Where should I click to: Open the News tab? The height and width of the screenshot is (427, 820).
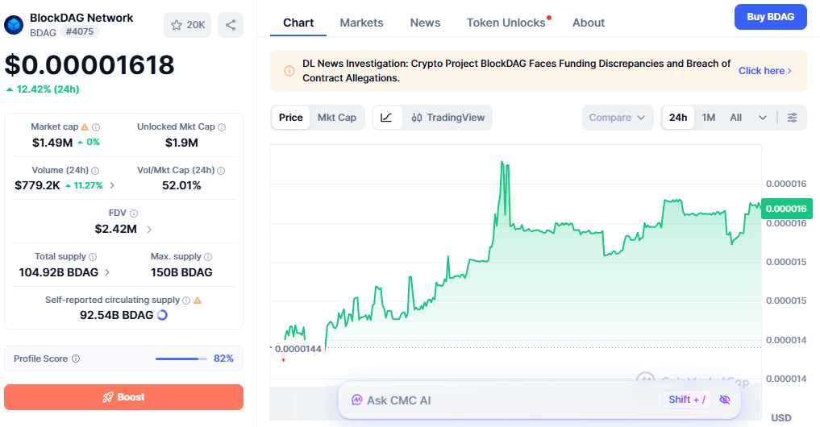point(425,23)
